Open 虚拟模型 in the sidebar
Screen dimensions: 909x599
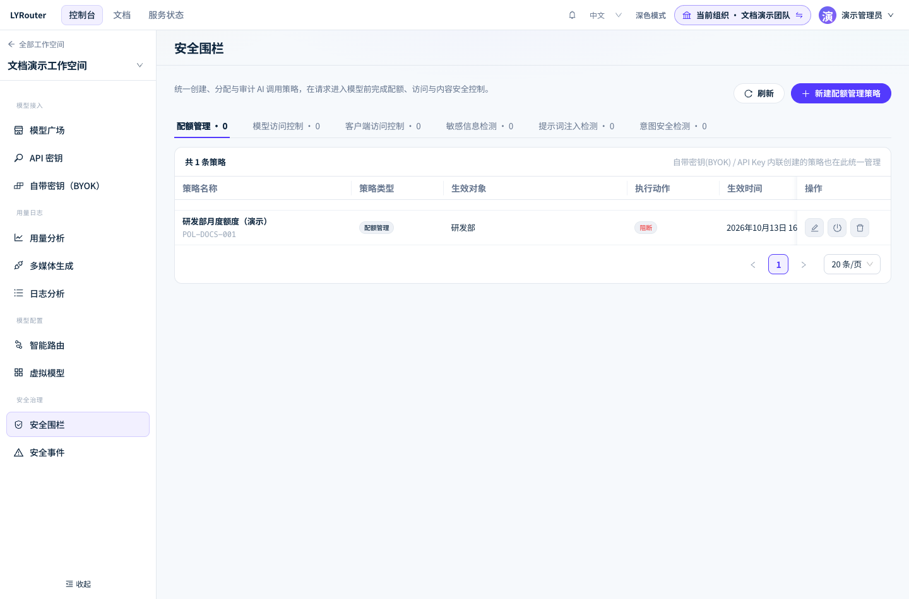click(78, 373)
